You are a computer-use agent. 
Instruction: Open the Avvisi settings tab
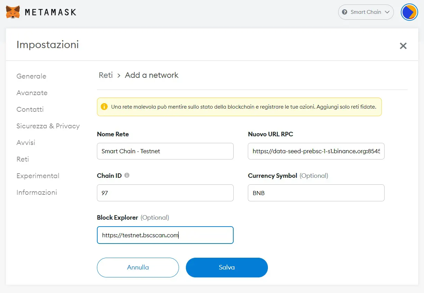[x=26, y=143]
